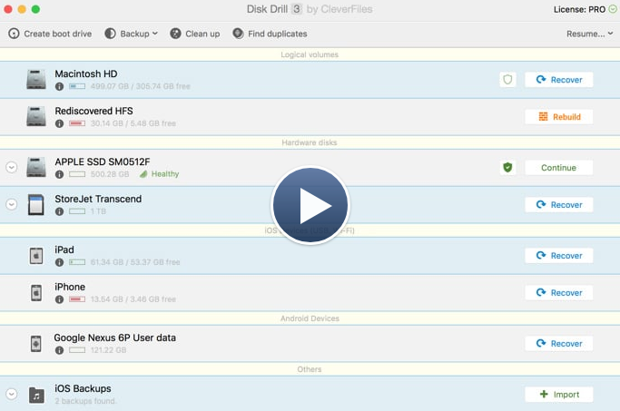This screenshot has width=620, height=411.
Task: Click Import button for iOS Backups
Action: pyautogui.click(x=558, y=395)
